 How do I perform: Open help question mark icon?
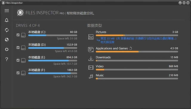[7, 59]
